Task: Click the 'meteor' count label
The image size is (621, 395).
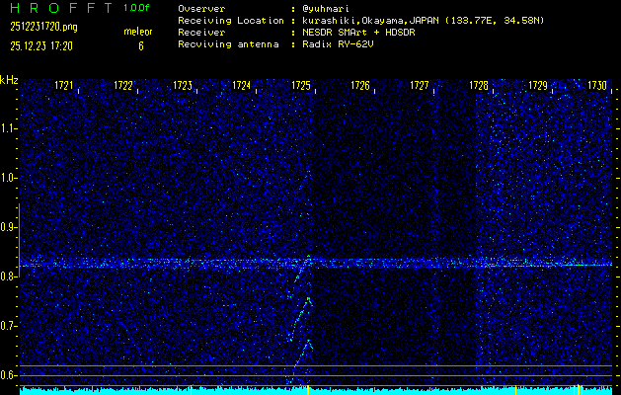Action: 138,32
